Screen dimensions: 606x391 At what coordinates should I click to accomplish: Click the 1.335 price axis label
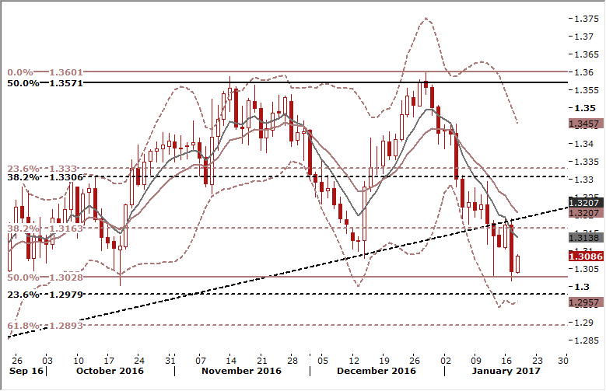586,162
